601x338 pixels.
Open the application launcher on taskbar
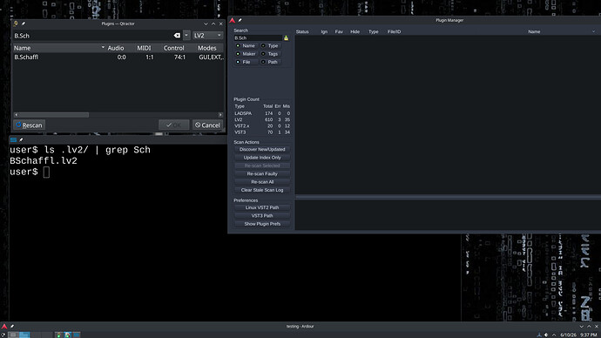pos(3,335)
